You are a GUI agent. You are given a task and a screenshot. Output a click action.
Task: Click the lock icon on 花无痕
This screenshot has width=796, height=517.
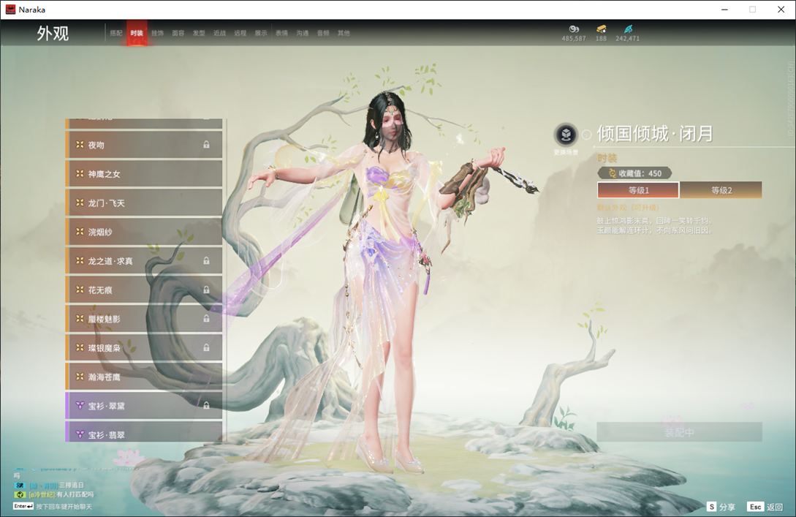point(206,290)
